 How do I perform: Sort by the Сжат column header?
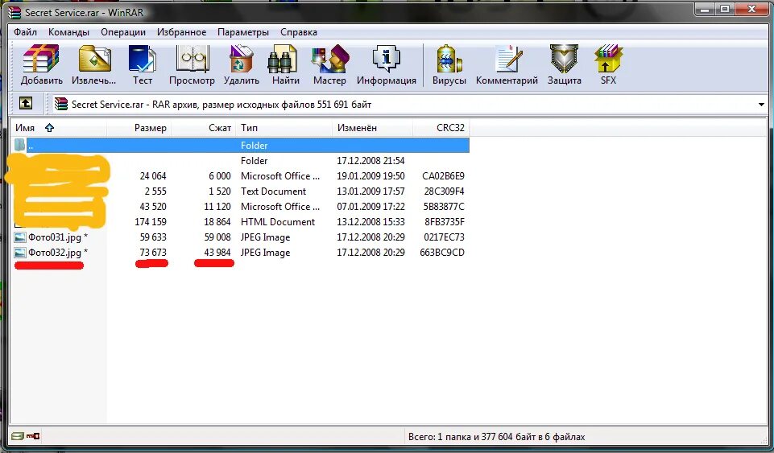204,128
